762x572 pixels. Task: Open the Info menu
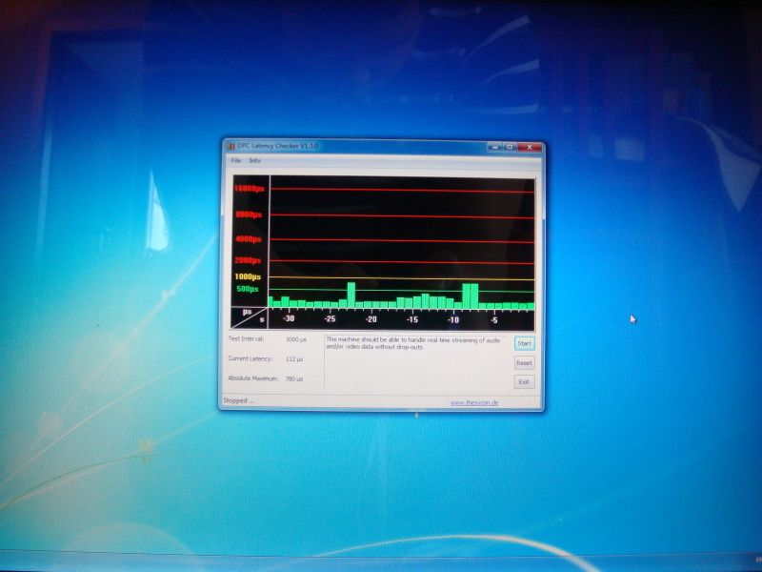[254, 160]
